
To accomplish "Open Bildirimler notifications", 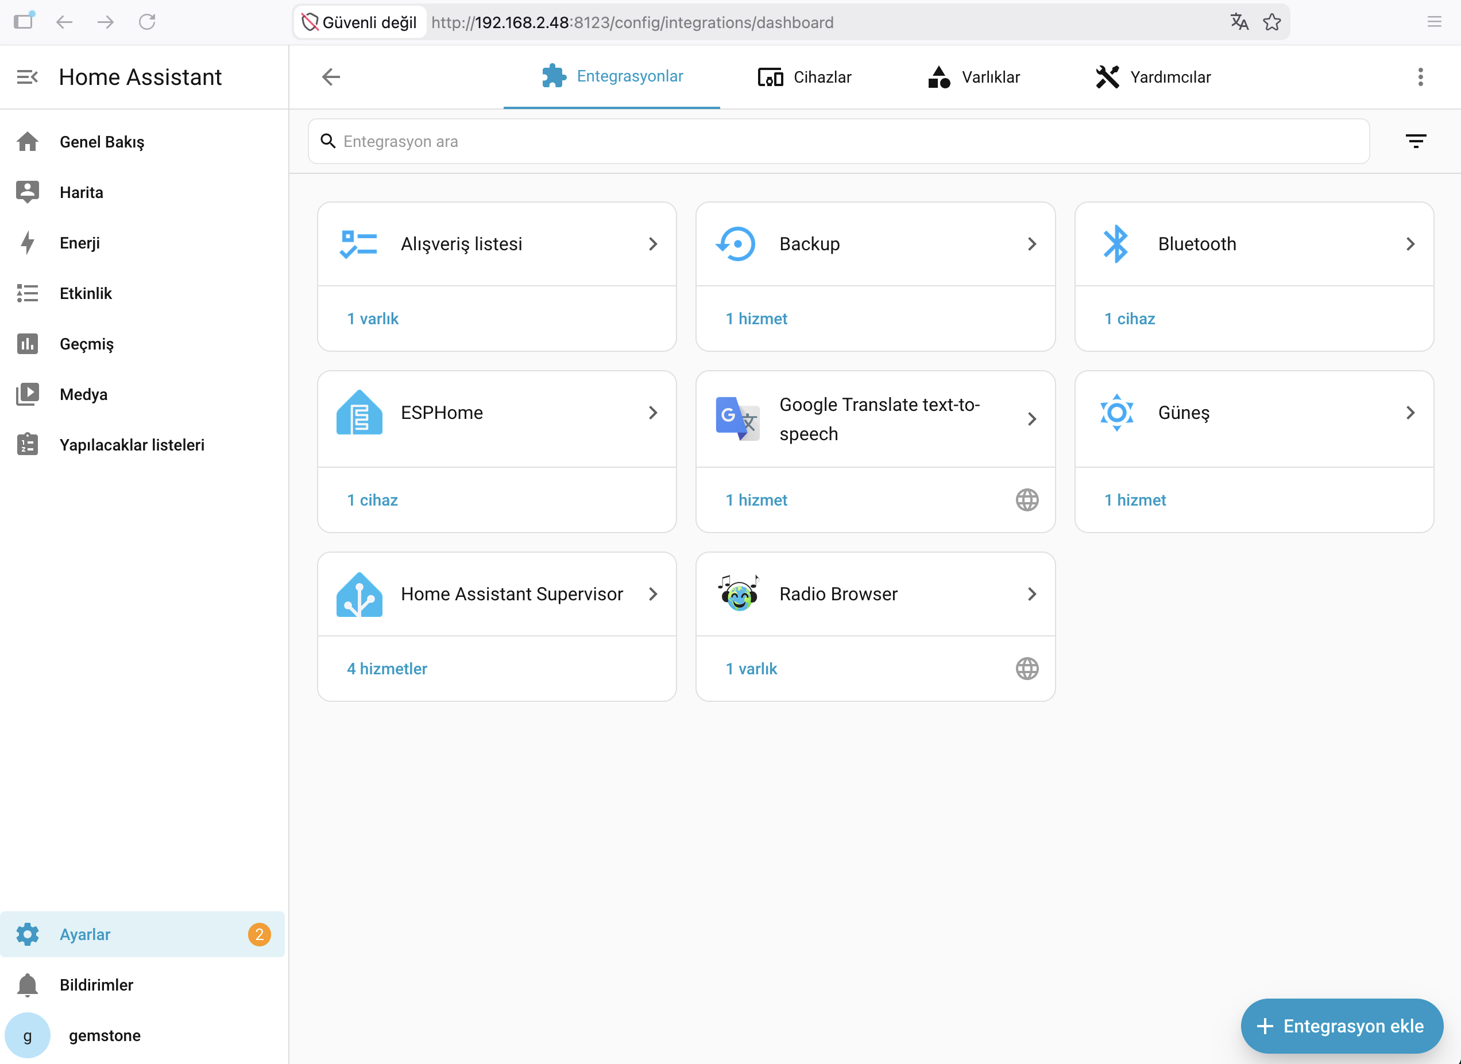I will [142, 984].
